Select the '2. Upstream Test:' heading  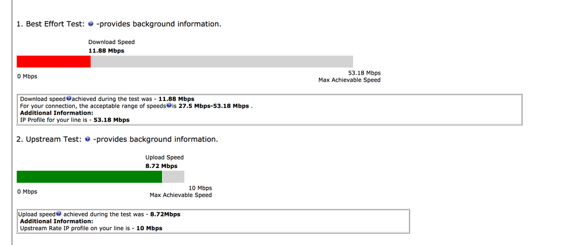(48, 140)
